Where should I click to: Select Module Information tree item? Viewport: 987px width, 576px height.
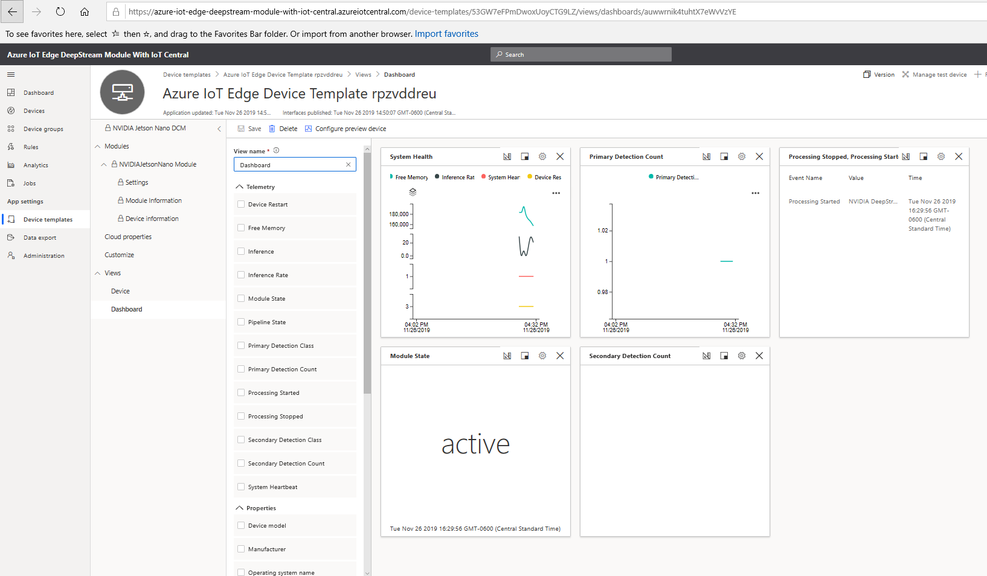tap(153, 200)
